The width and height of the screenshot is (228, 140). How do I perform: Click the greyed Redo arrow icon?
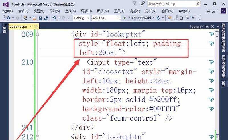(x=64, y=18)
